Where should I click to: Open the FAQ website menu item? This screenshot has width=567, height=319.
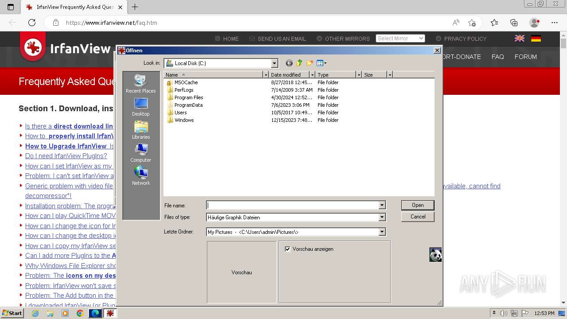tap(497, 57)
